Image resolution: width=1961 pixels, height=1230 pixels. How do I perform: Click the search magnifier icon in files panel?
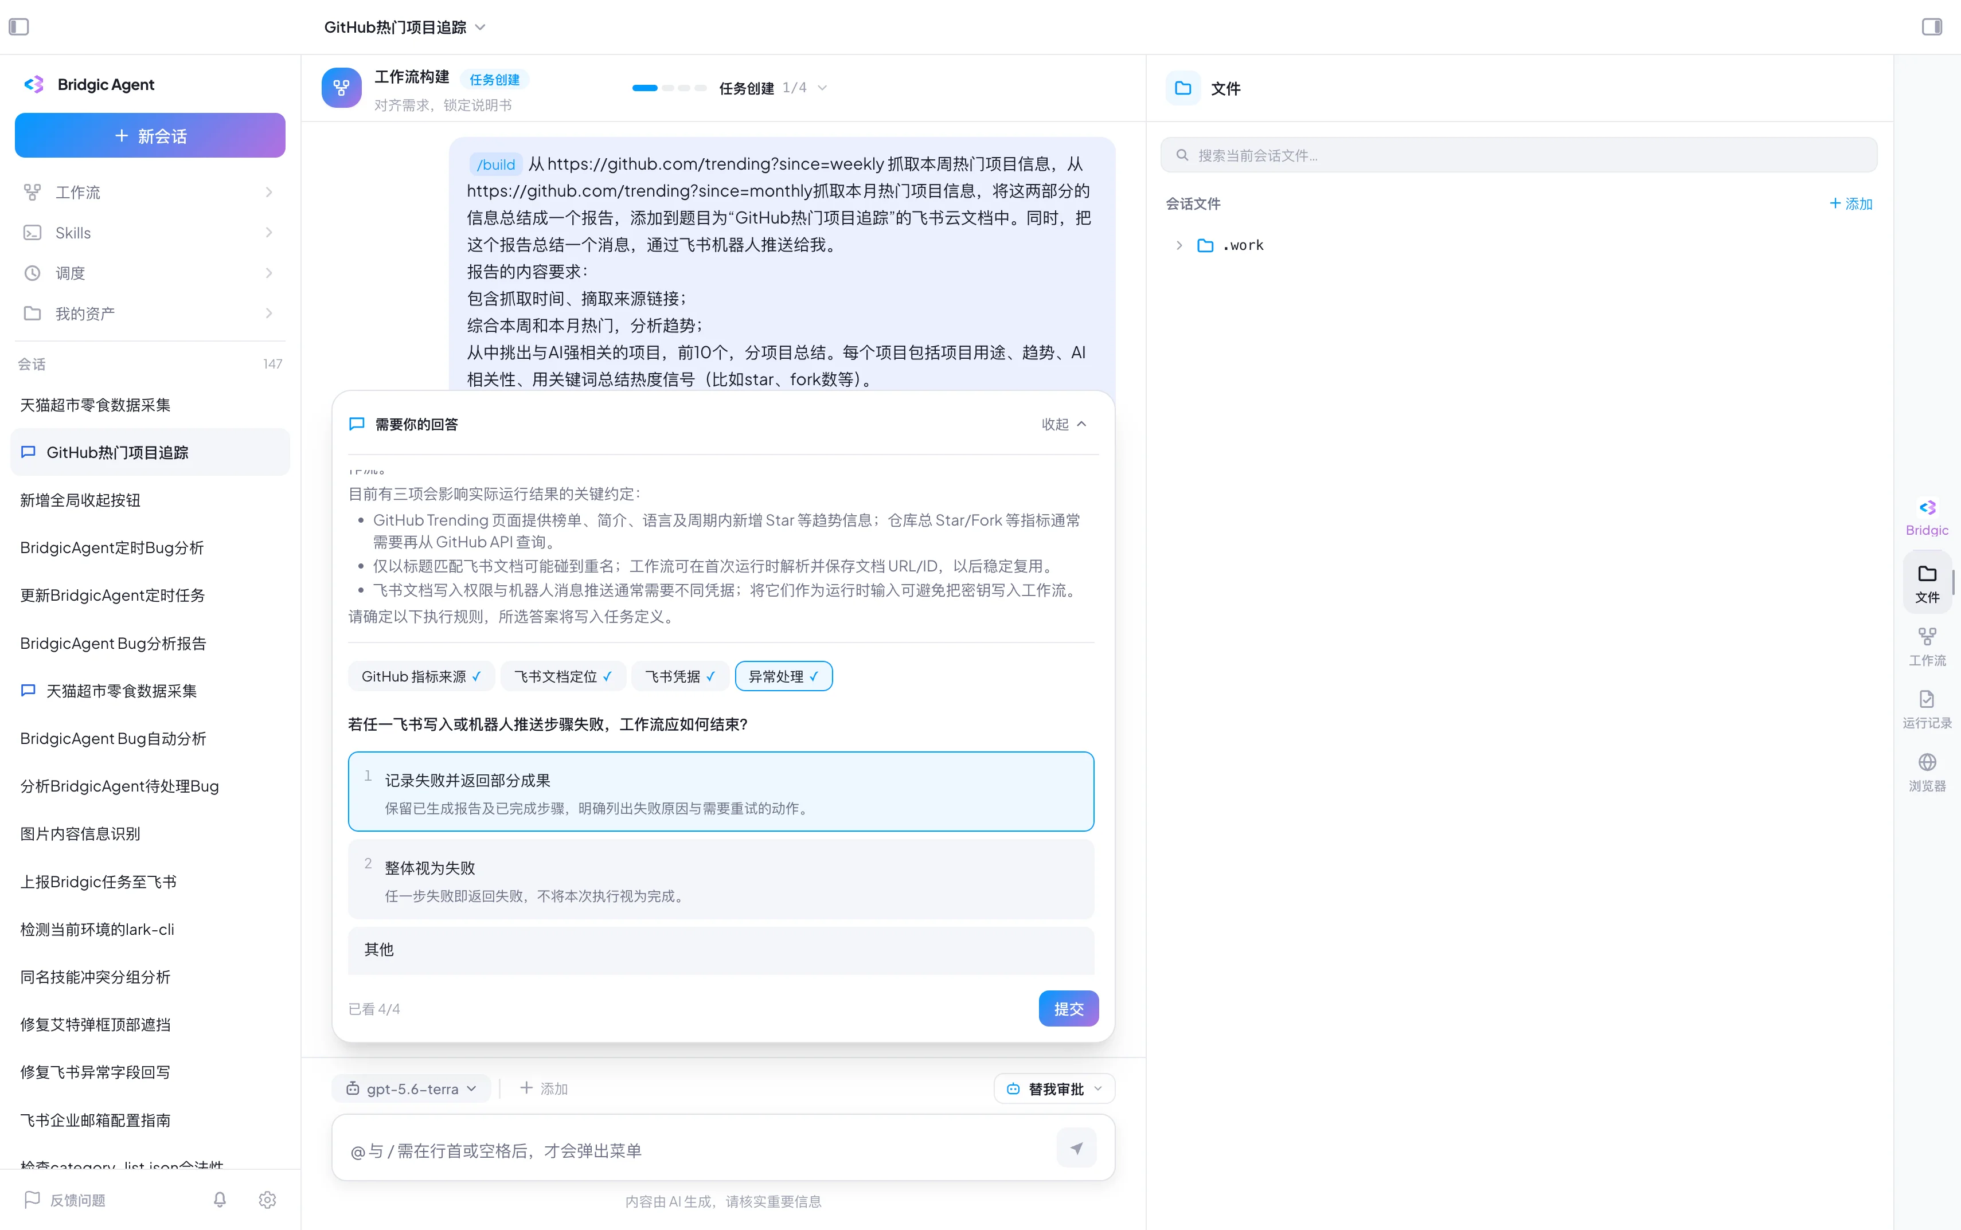coord(1182,155)
